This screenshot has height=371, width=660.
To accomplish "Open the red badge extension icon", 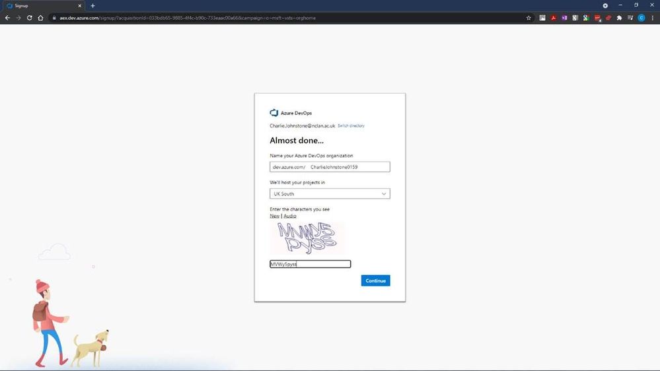I will coord(597,18).
